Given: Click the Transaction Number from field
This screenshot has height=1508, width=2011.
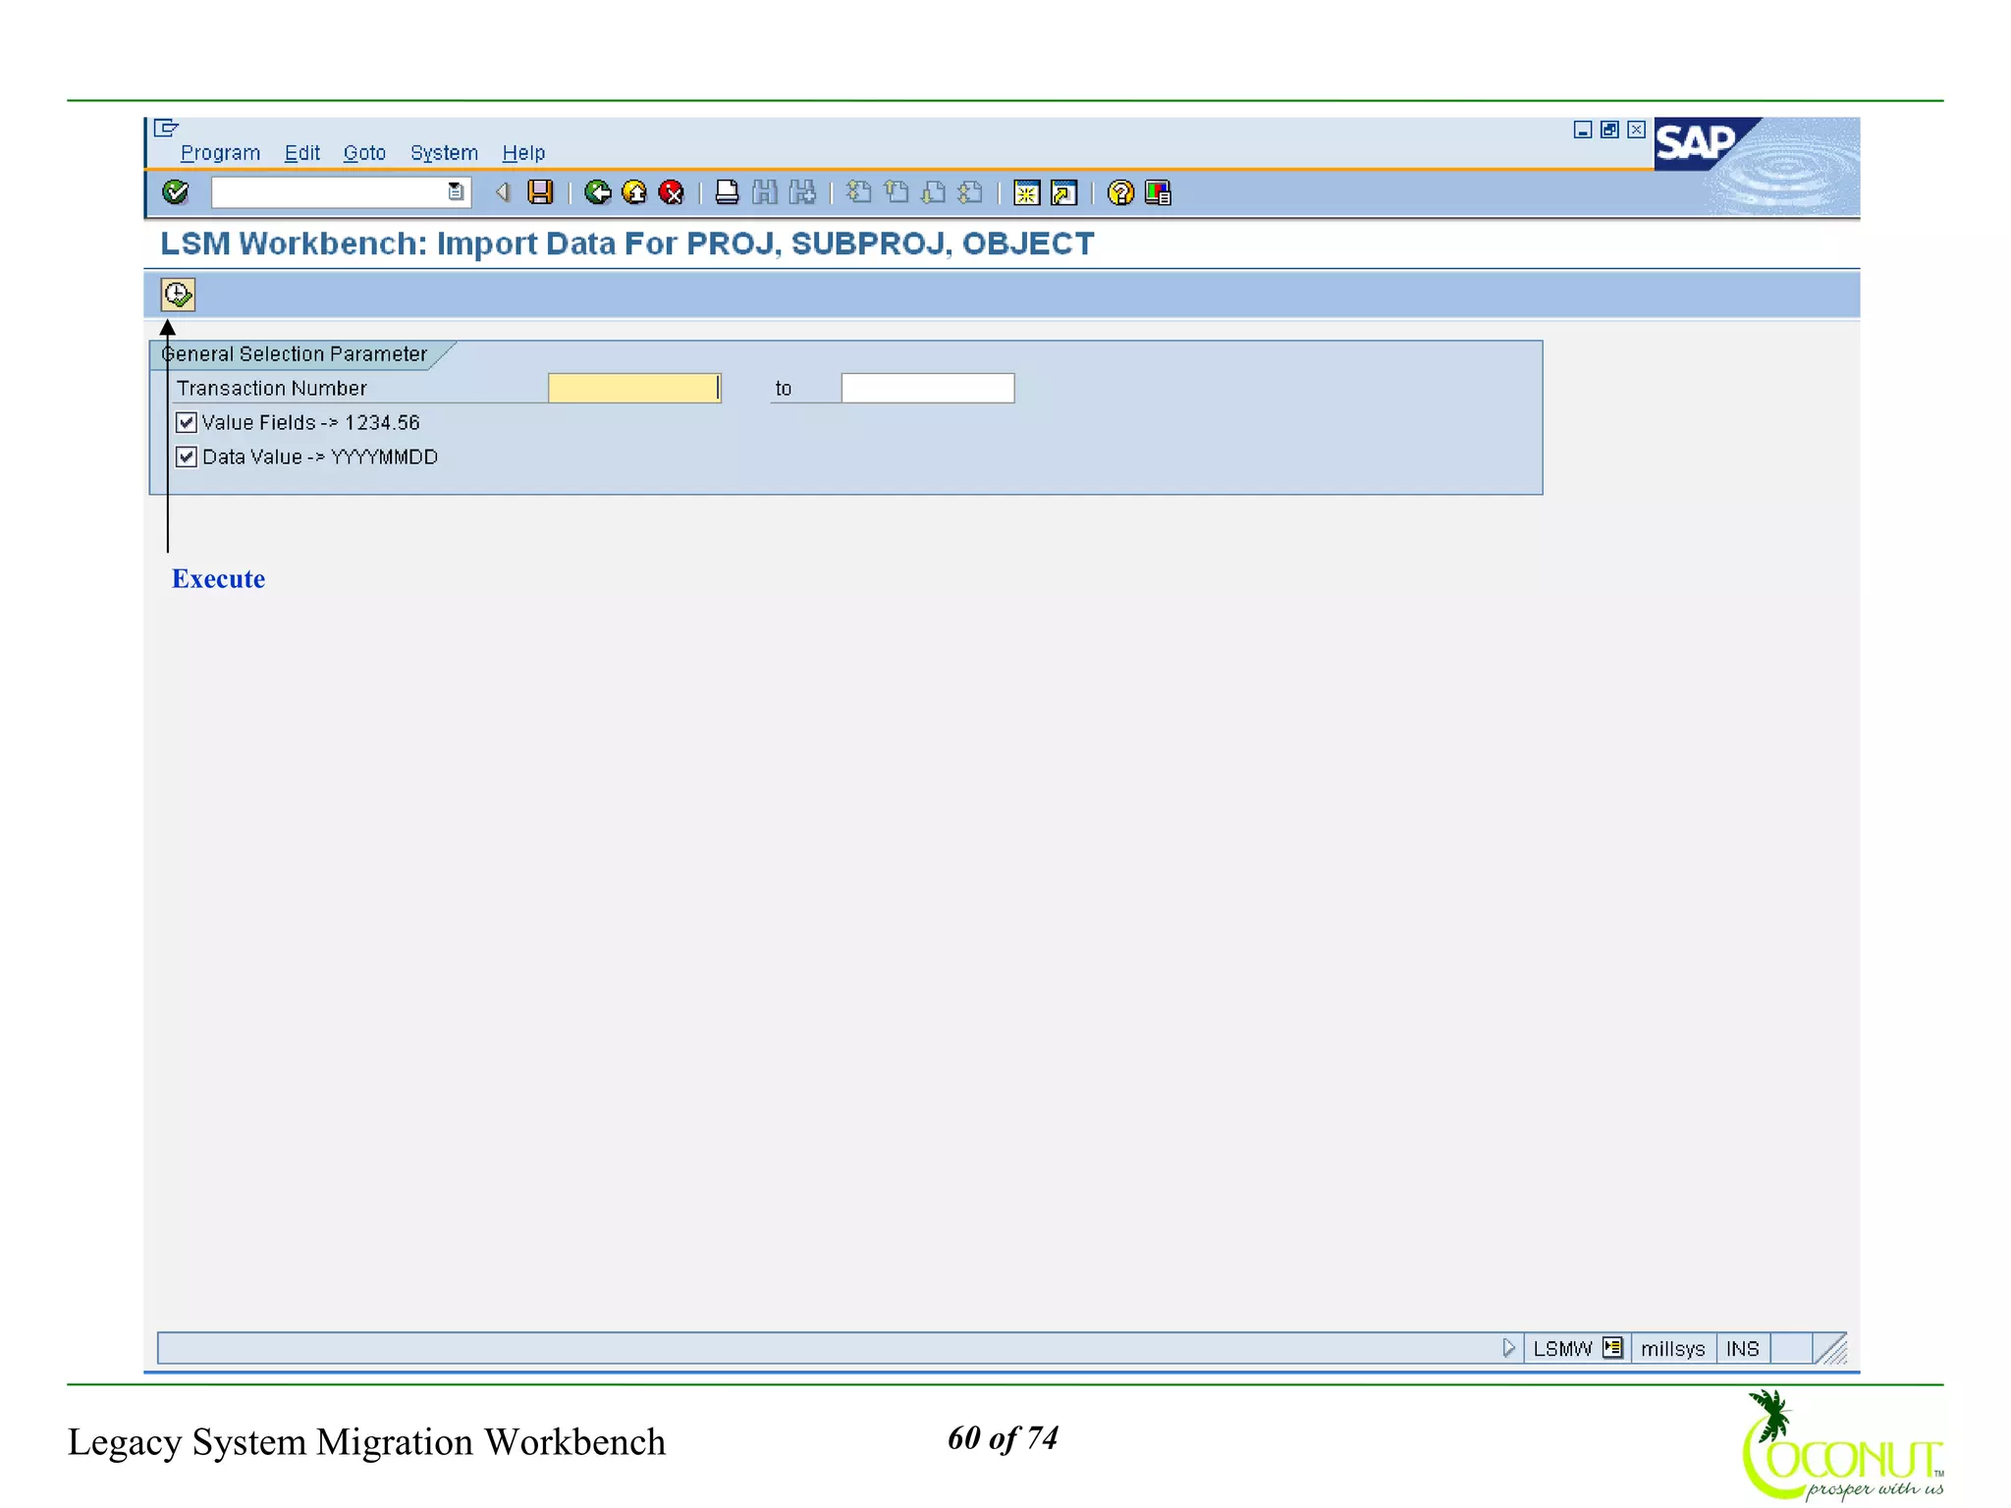Looking at the screenshot, I should 634,388.
